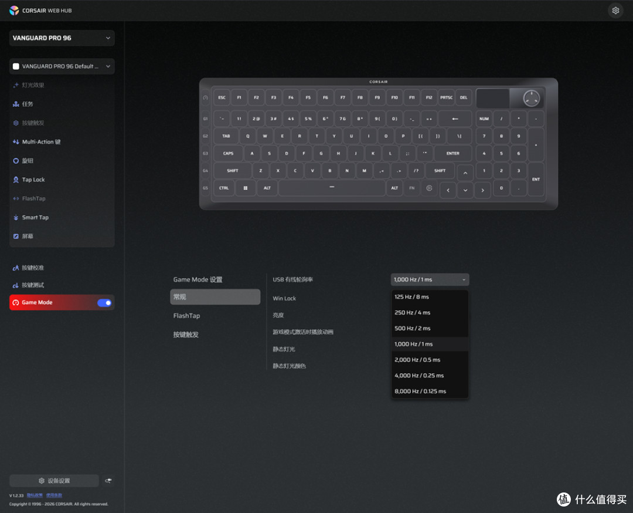Select the ENTER key on the keyboard
Screen dimensions: 633x513
pyautogui.click(x=453, y=154)
